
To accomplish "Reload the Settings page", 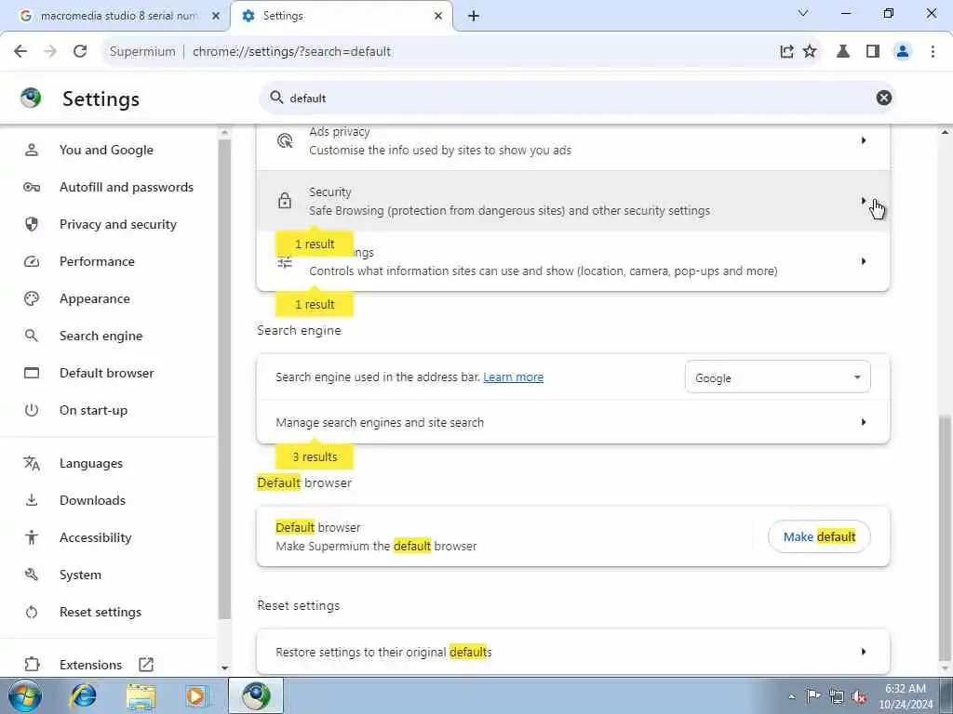I will tap(80, 52).
